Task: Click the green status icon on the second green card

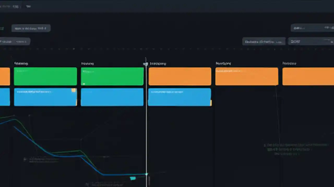Action: pos(84,84)
